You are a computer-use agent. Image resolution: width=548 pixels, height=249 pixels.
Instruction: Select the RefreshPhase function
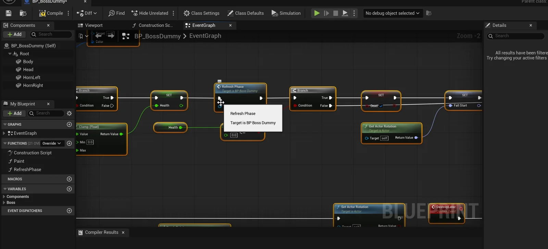(27, 169)
